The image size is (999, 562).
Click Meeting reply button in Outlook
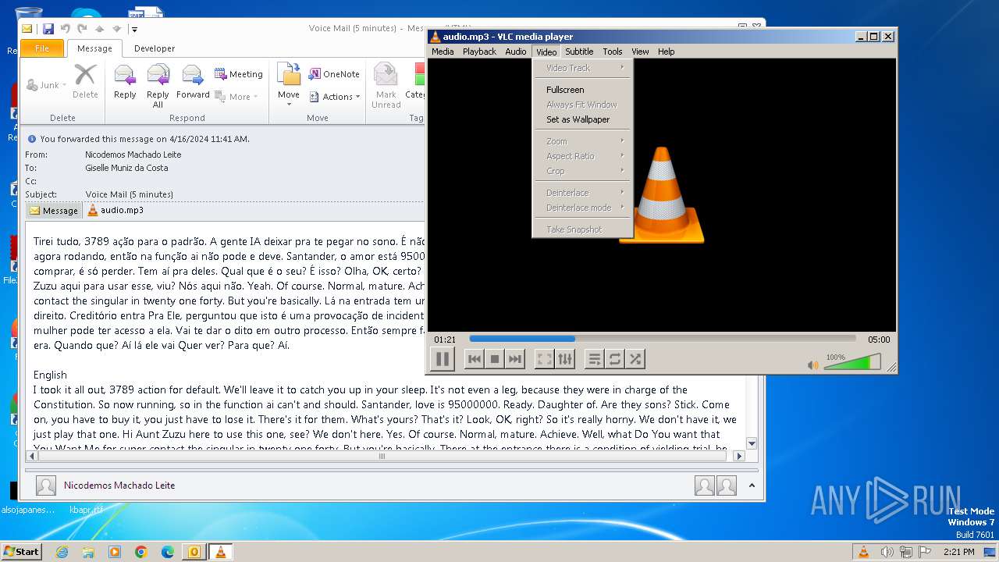(239, 74)
